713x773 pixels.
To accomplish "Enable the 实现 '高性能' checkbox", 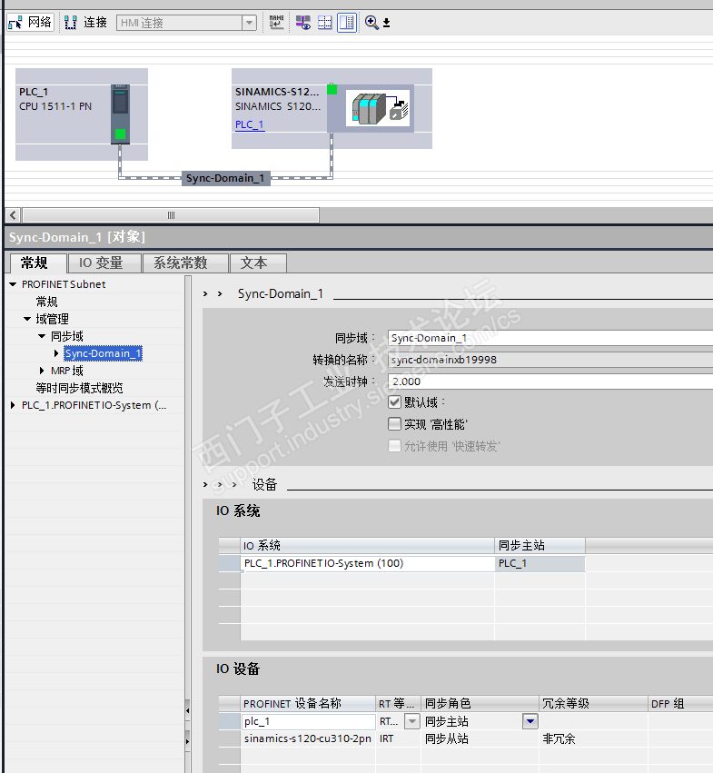I will 394,424.
